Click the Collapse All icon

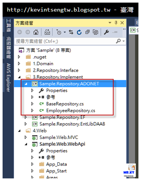(88, 32)
